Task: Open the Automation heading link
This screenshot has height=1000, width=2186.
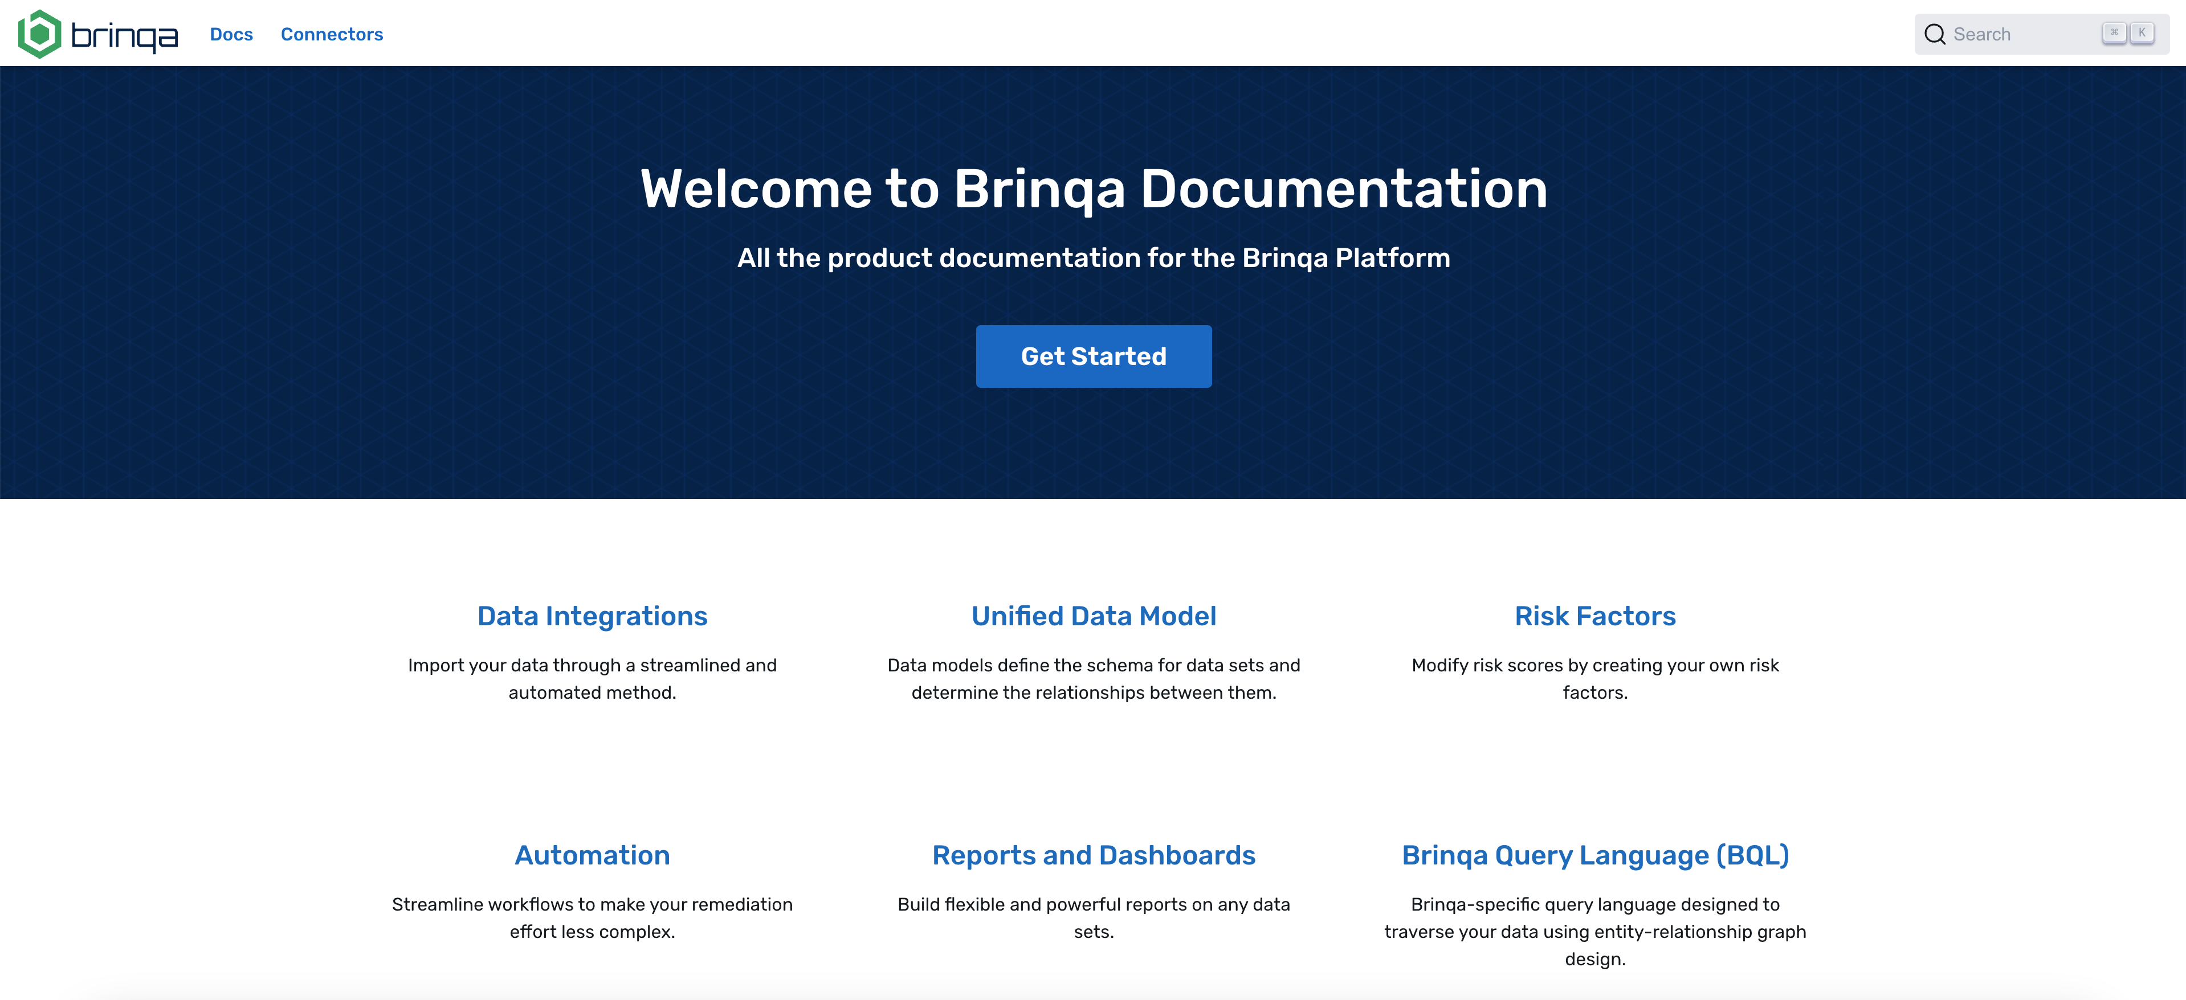Action: (x=592, y=855)
